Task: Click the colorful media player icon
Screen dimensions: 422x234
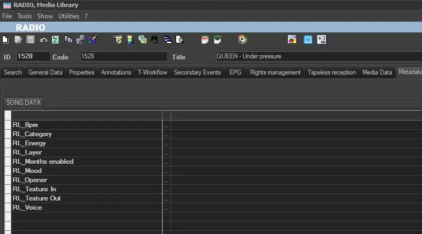Action: [243, 39]
